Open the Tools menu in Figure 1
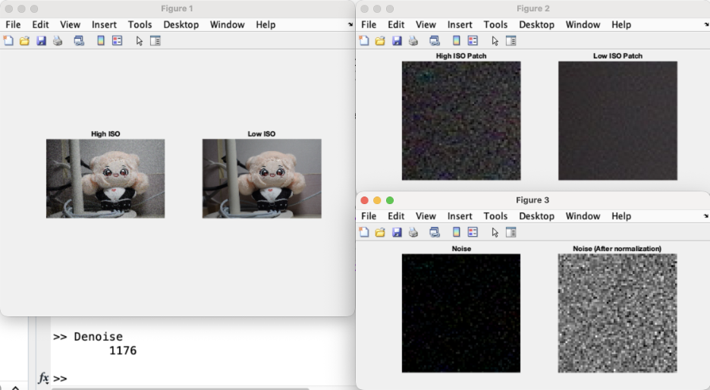The height and width of the screenshot is (390, 710). pyautogui.click(x=140, y=25)
